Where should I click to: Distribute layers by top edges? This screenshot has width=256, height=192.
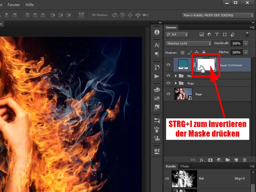28,15
